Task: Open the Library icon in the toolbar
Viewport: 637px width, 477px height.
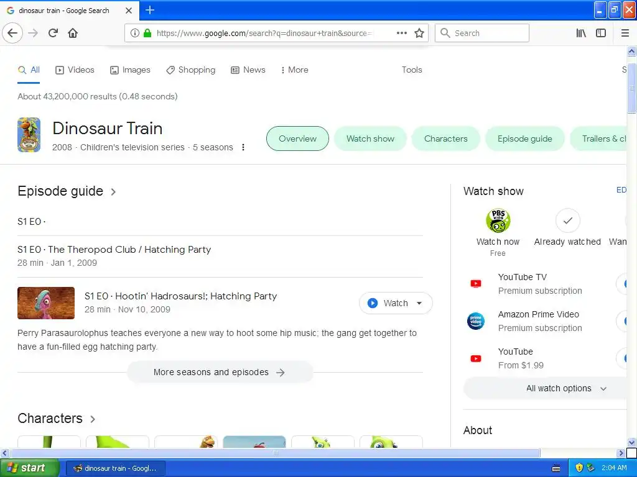Action: [x=581, y=33]
